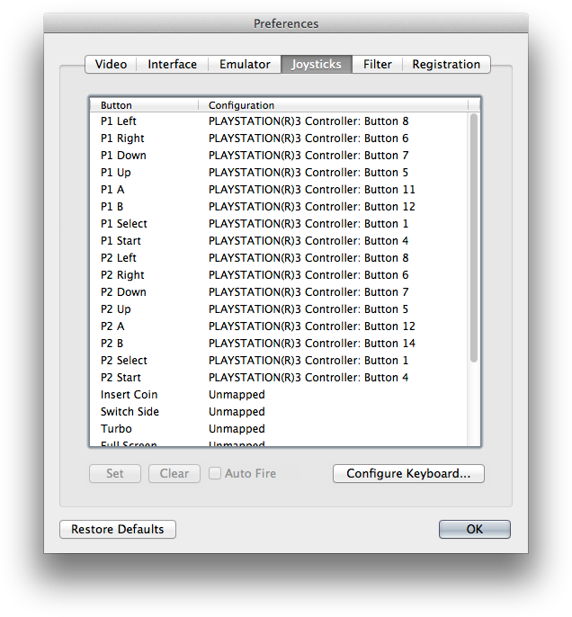Select the P1 Right row
This screenshot has height=617, width=572.
coord(279,139)
